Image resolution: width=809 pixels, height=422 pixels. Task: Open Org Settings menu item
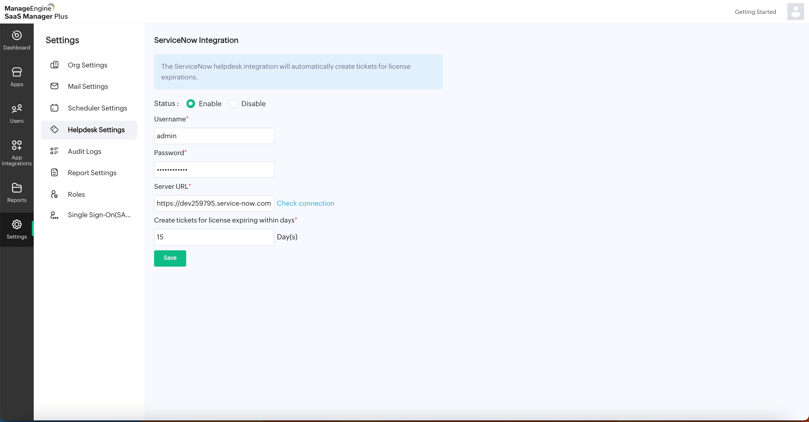(x=87, y=65)
